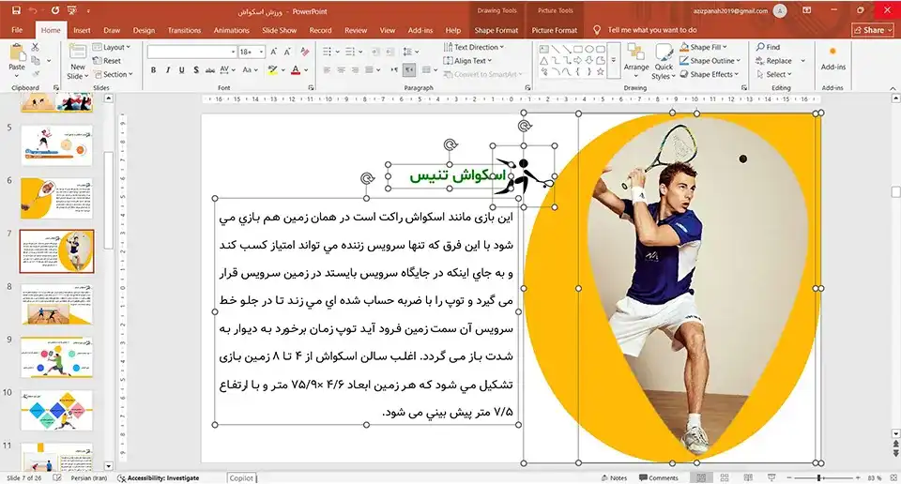Open the Arrange menu

click(x=636, y=60)
